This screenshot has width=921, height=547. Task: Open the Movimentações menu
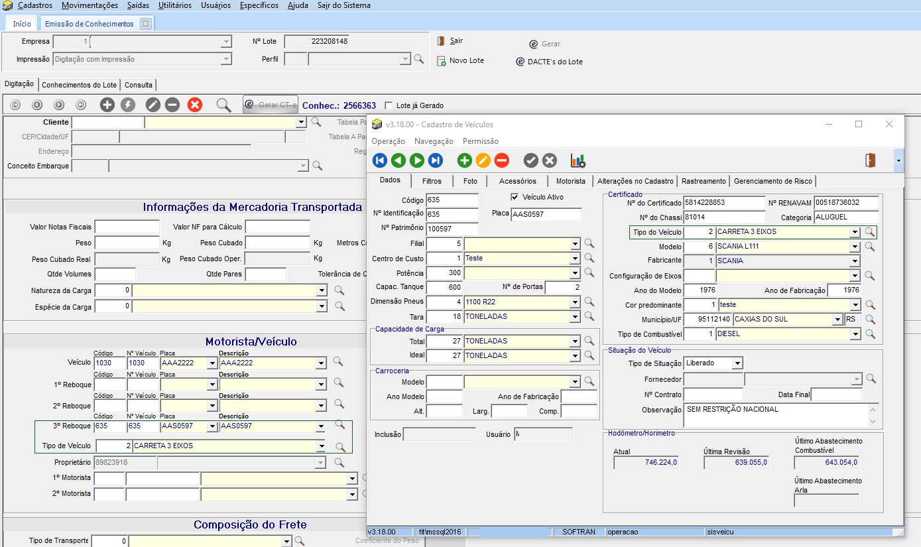pyautogui.click(x=90, y=5)
